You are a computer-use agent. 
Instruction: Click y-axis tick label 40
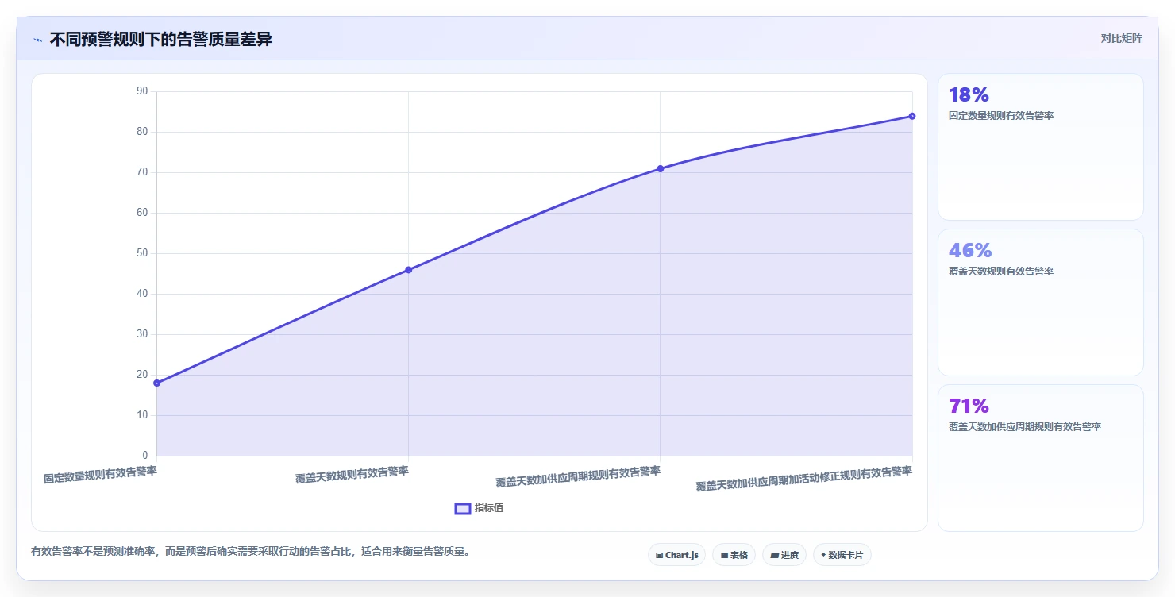[x=142, y=294]
